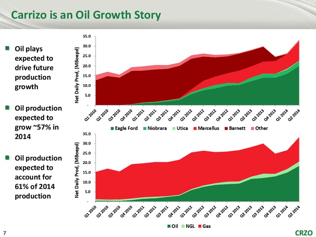This screenshot has height=237, width=316.
Task: Click the Net Daily Prod axis title on the Oil/NGL/Gas chart
Action: coord(77,170)
